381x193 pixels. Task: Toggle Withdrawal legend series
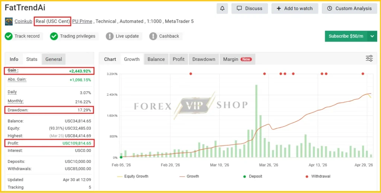pos(318,176)
